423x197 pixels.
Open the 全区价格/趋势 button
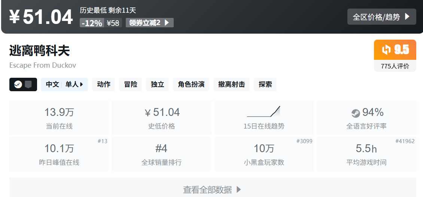381,17
